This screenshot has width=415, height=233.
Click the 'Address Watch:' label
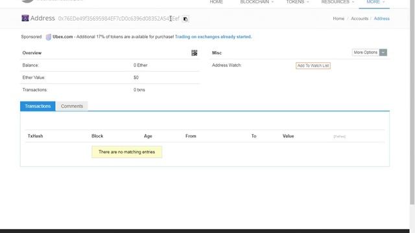227,65
